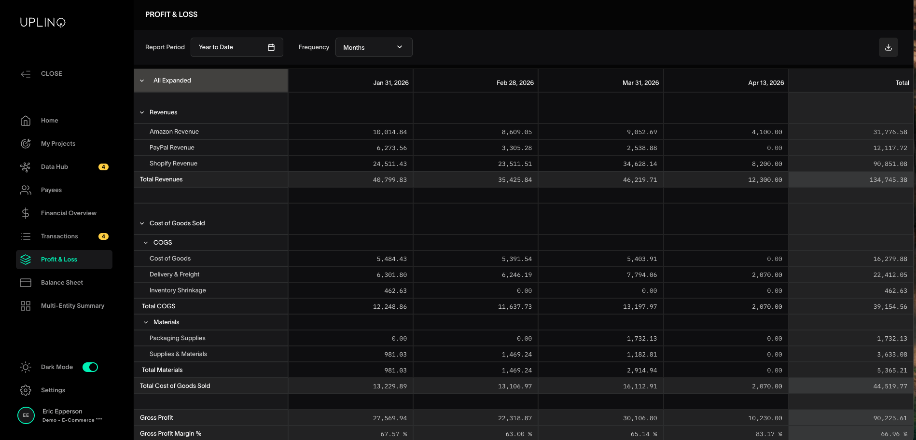Screen dimensions: 916x440
Task: Collapse the Revenues section
Action: click(142, 112)
